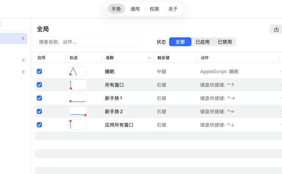Sort by the 名称 column header
The height and width of the screenshot is (174, 282).
(x=110, y=58)
